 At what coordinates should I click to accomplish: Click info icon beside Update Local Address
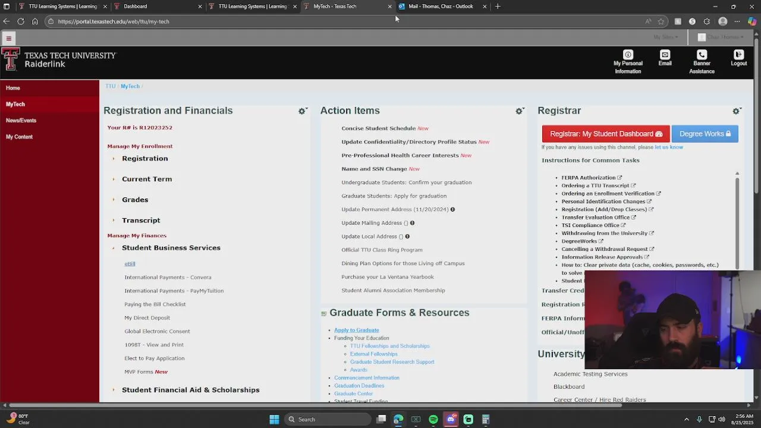407,237
